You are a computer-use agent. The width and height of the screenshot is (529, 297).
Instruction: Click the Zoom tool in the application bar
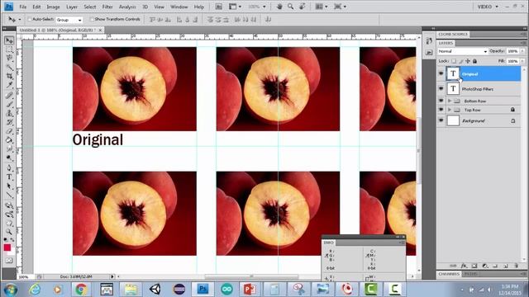(290, 7)
